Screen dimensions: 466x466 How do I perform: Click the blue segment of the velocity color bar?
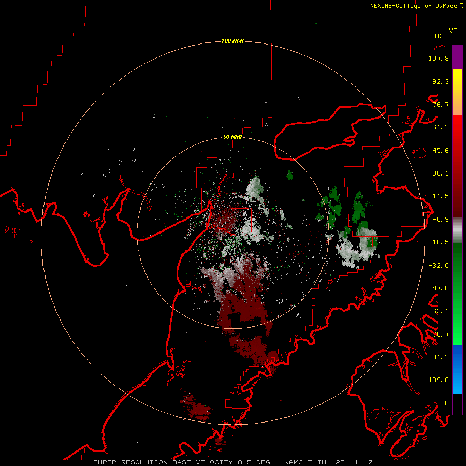[457, 369]
